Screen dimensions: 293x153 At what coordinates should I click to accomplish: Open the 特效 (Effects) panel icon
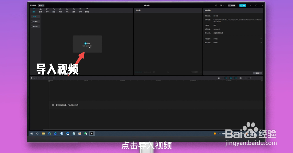click(60, 9)
